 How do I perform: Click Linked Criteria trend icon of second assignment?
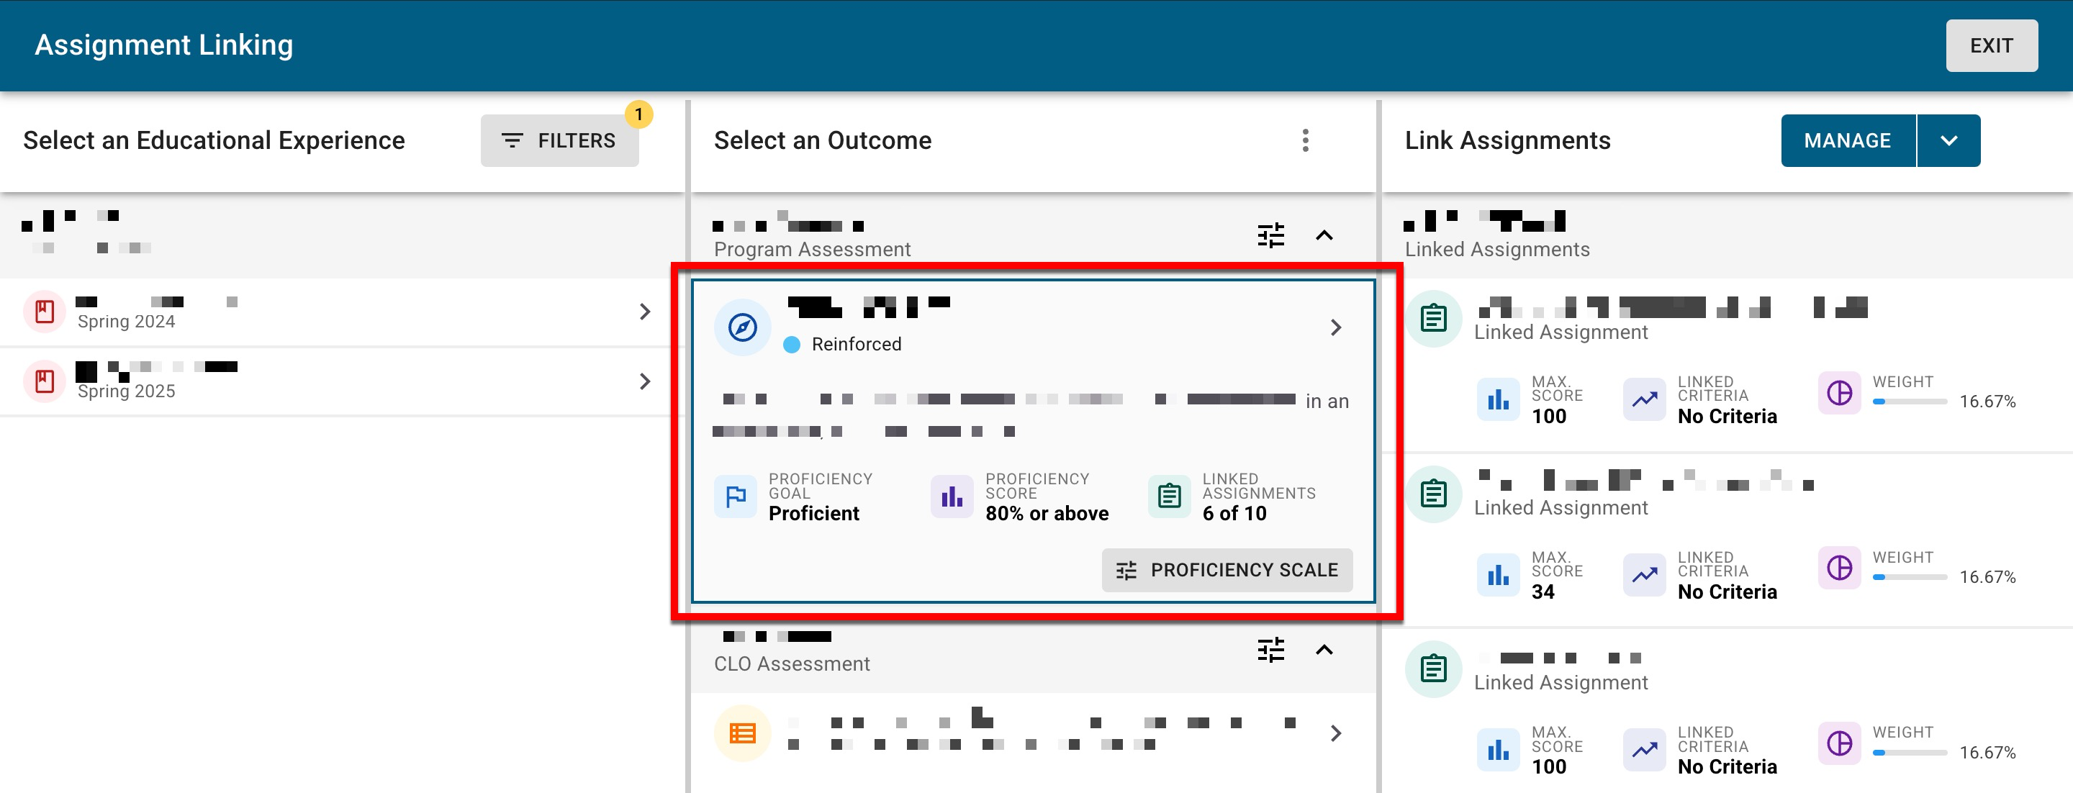(x=1644, y=574)
